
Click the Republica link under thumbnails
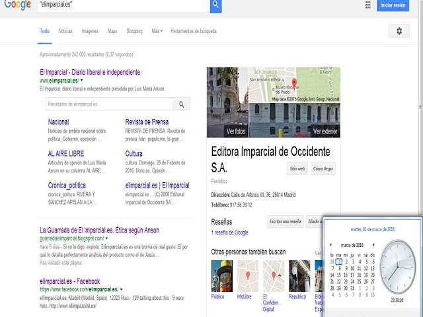[x=297, y=297]
